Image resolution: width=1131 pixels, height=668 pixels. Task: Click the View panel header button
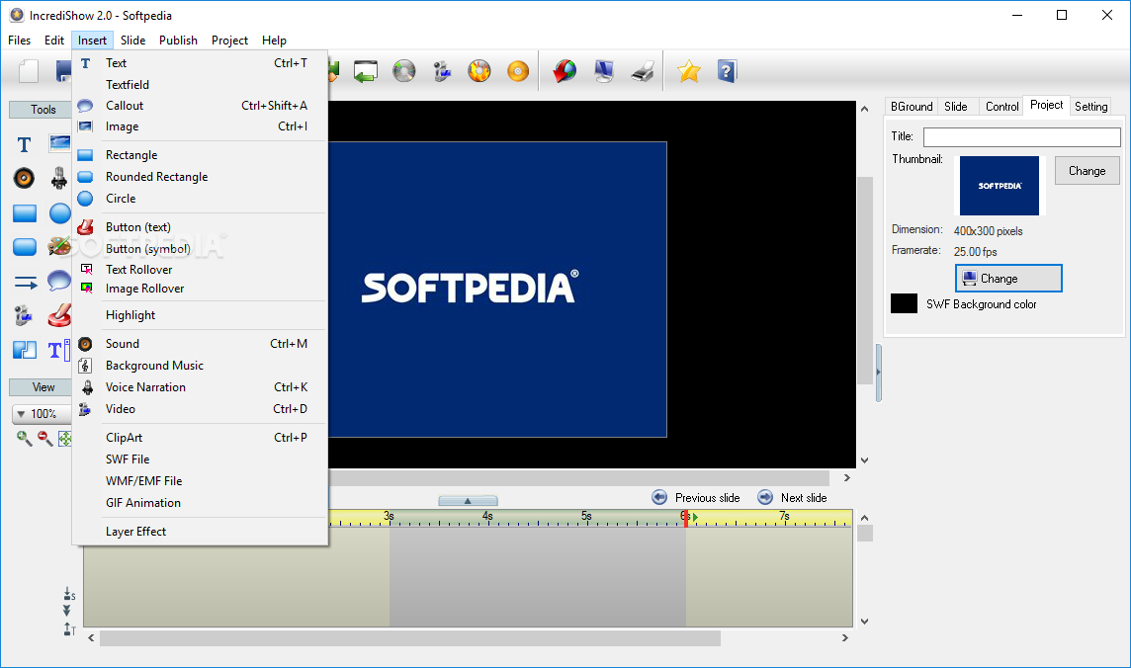point(42,387)
